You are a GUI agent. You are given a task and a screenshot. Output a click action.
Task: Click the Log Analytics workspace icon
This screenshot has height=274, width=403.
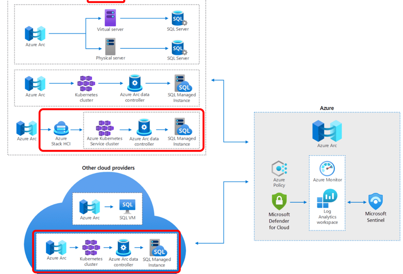[327, 198]
